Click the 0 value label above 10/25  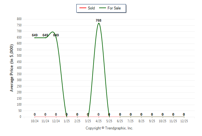(x=163, y=114)
